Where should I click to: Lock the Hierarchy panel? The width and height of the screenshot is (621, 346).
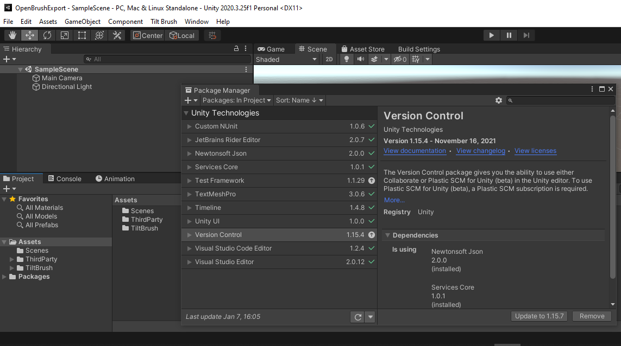coord(236,49)
